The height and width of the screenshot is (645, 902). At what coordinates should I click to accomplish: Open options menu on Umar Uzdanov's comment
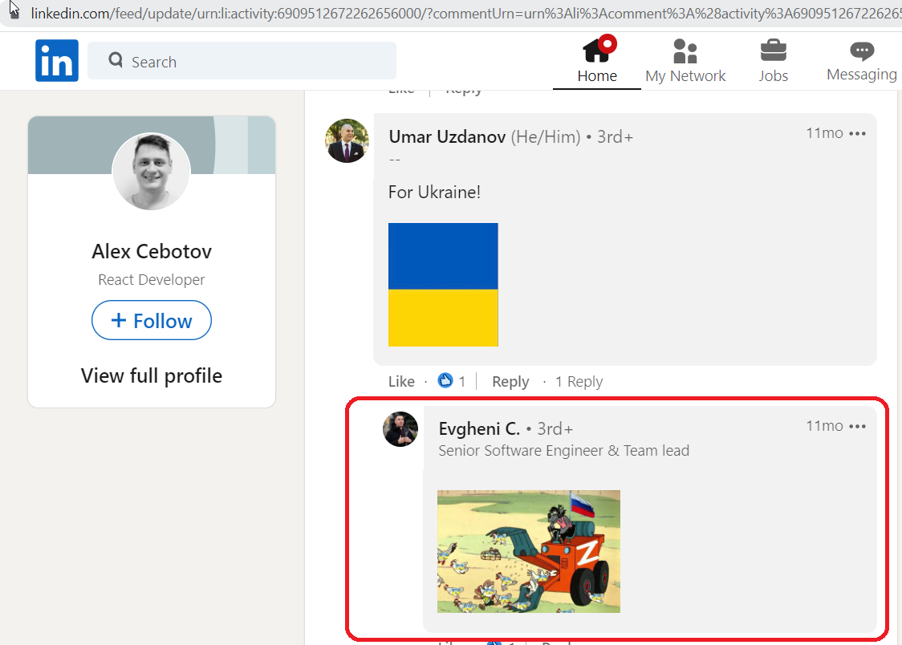857,133
